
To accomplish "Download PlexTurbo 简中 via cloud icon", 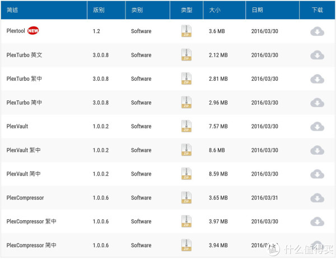I will 317,103.
